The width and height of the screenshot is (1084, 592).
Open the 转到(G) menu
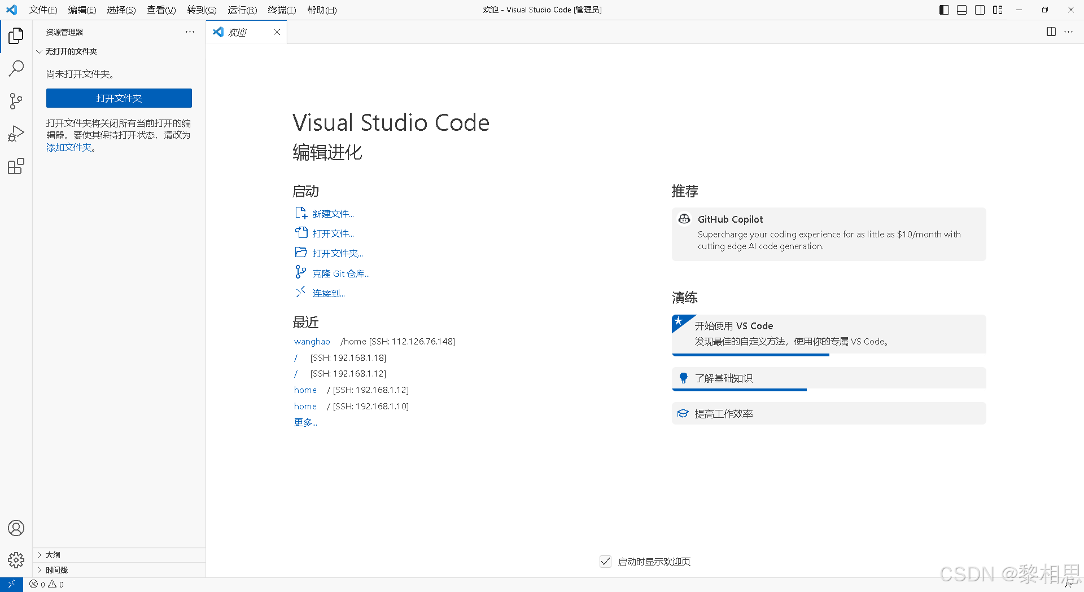202,10
